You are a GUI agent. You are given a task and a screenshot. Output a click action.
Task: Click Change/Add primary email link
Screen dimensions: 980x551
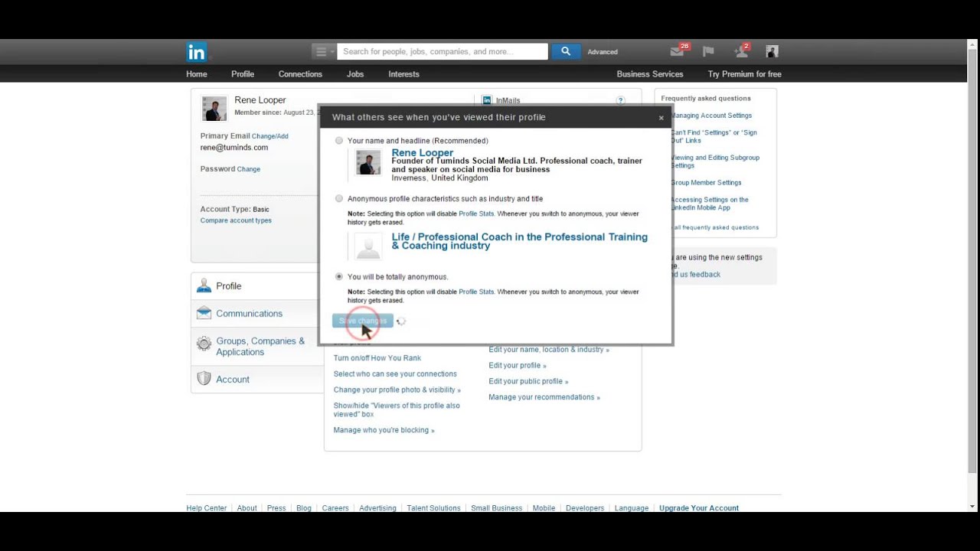click(x=270, y=136)
